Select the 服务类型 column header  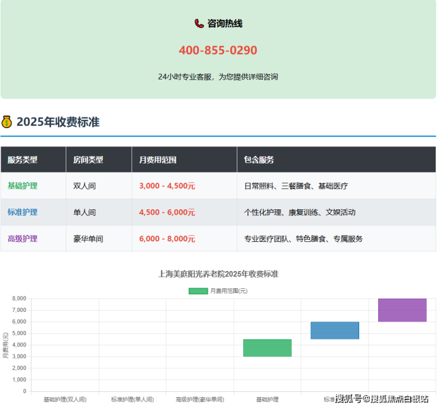pos(22,160)
